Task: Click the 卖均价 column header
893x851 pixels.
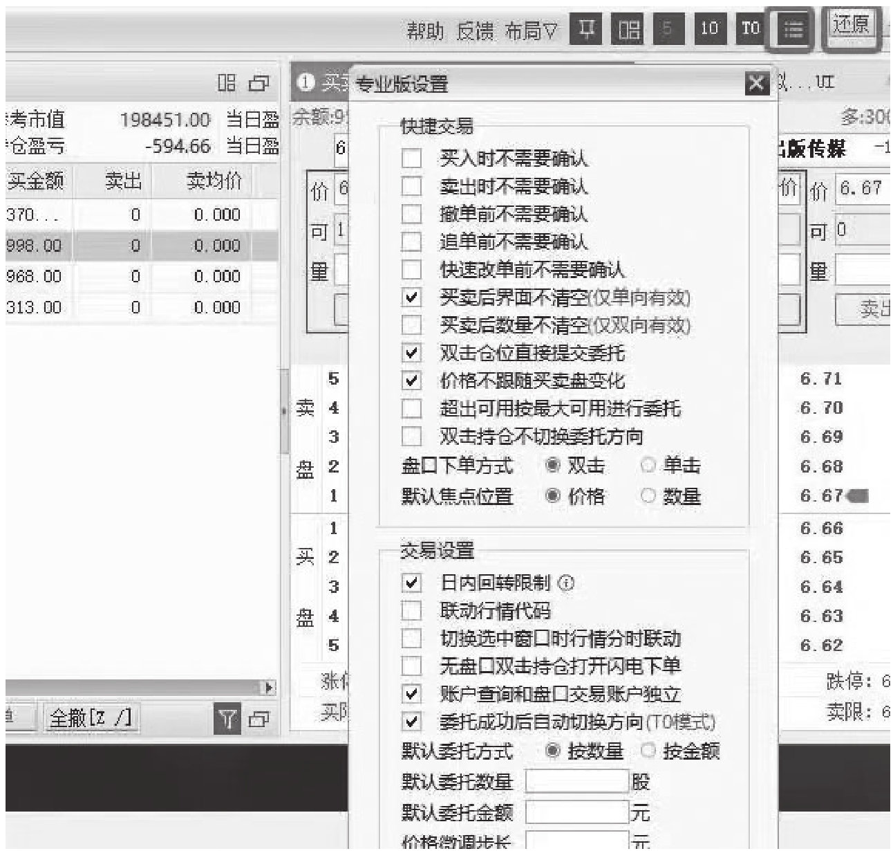Action: pos(214,181)
